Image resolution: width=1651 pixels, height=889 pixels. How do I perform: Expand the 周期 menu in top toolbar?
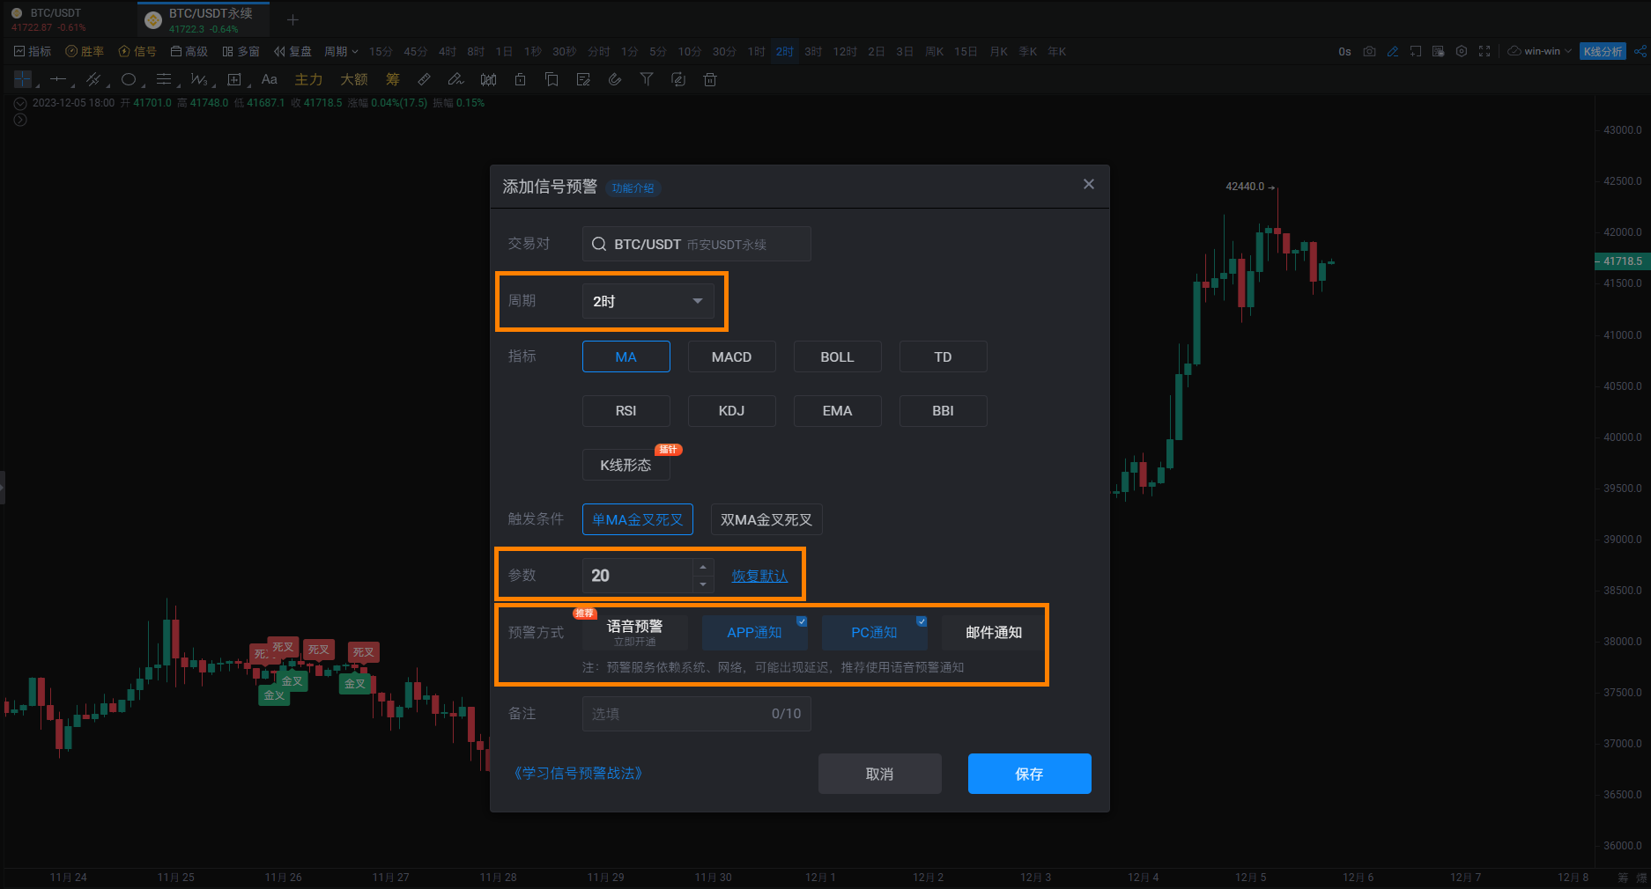(x=341, y=51)
